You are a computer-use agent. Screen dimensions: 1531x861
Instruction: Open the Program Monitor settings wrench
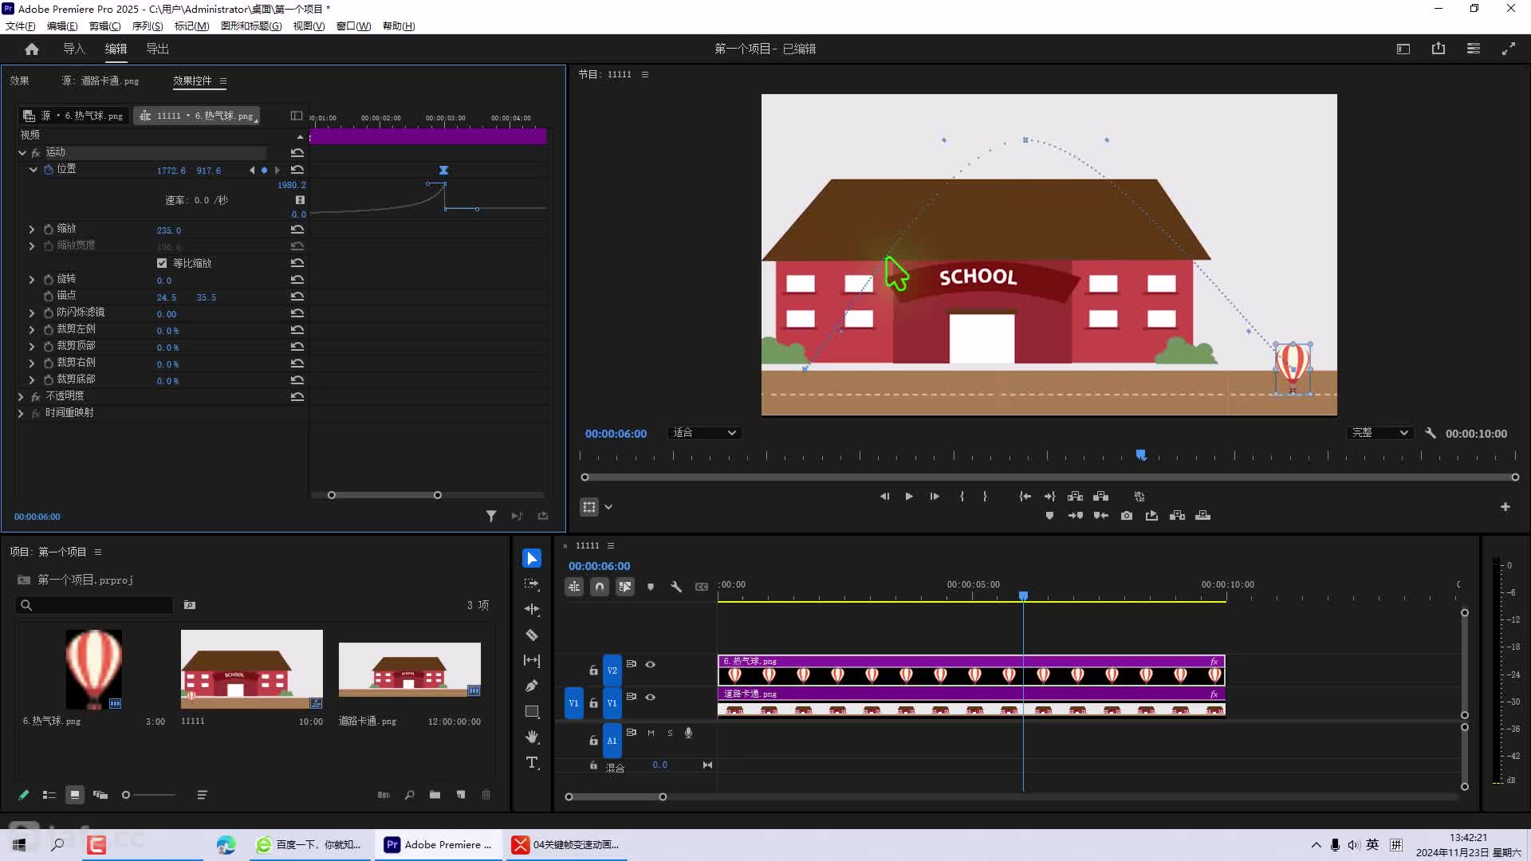[x=1431, y=433]
